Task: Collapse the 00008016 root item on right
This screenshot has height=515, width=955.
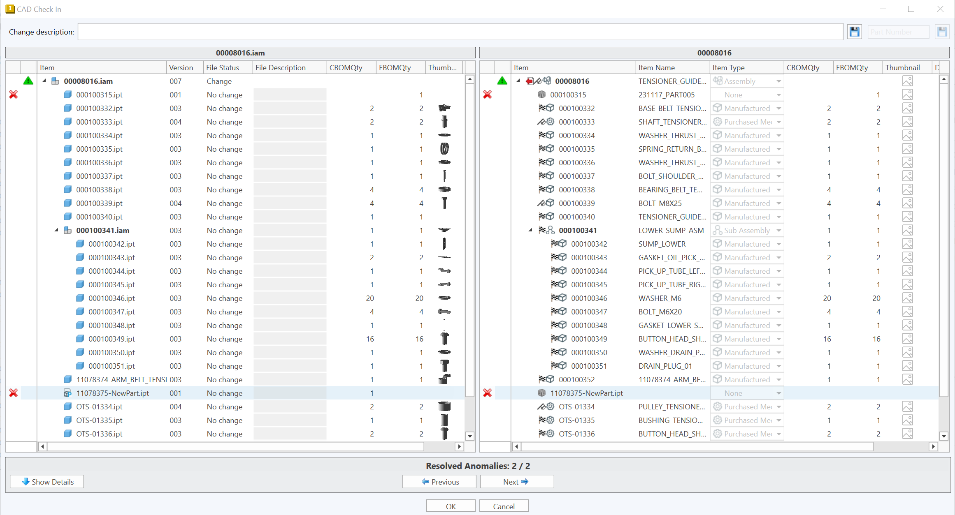Action: tap(518, 81)
